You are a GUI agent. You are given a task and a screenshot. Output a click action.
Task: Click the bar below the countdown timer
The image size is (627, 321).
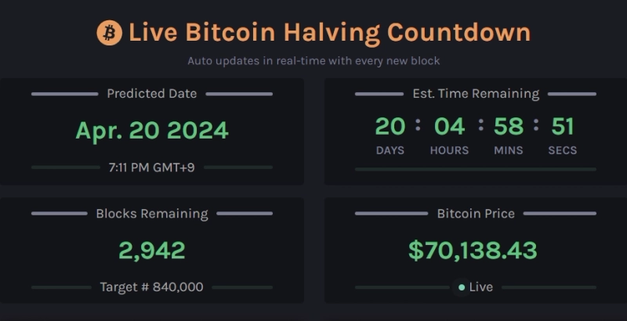click(476, 169)
